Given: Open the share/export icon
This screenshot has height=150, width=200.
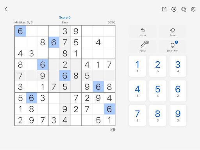Looking at the screenshot, I should (164, 9).
